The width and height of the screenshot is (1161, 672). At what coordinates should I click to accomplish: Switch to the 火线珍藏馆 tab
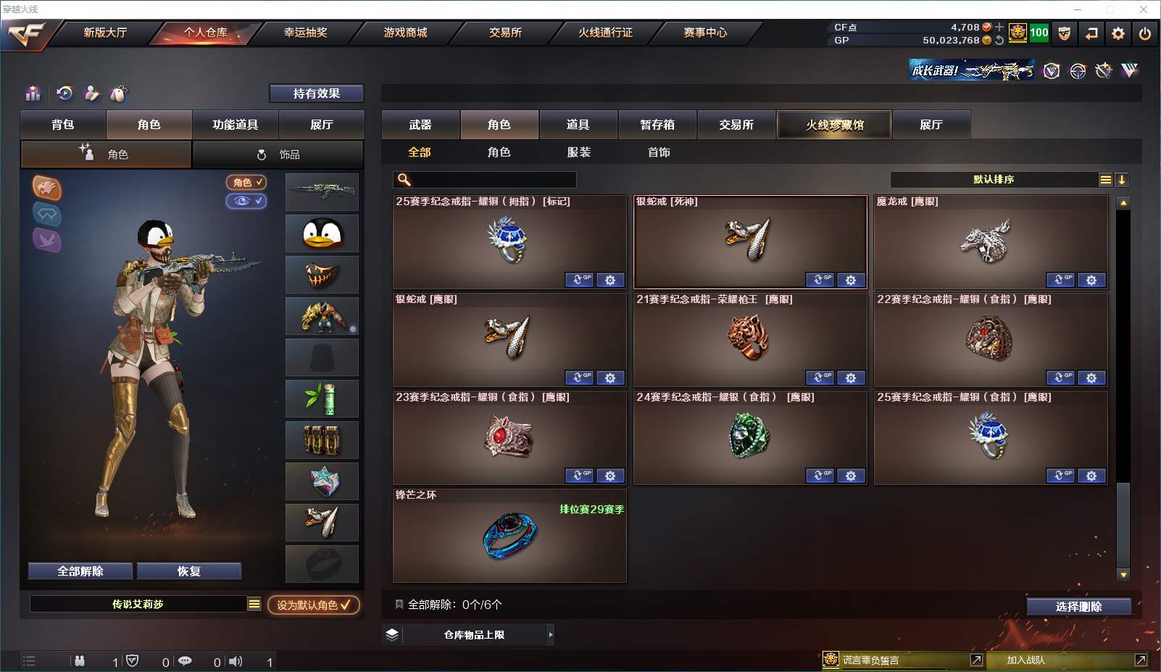coord(835,125)
